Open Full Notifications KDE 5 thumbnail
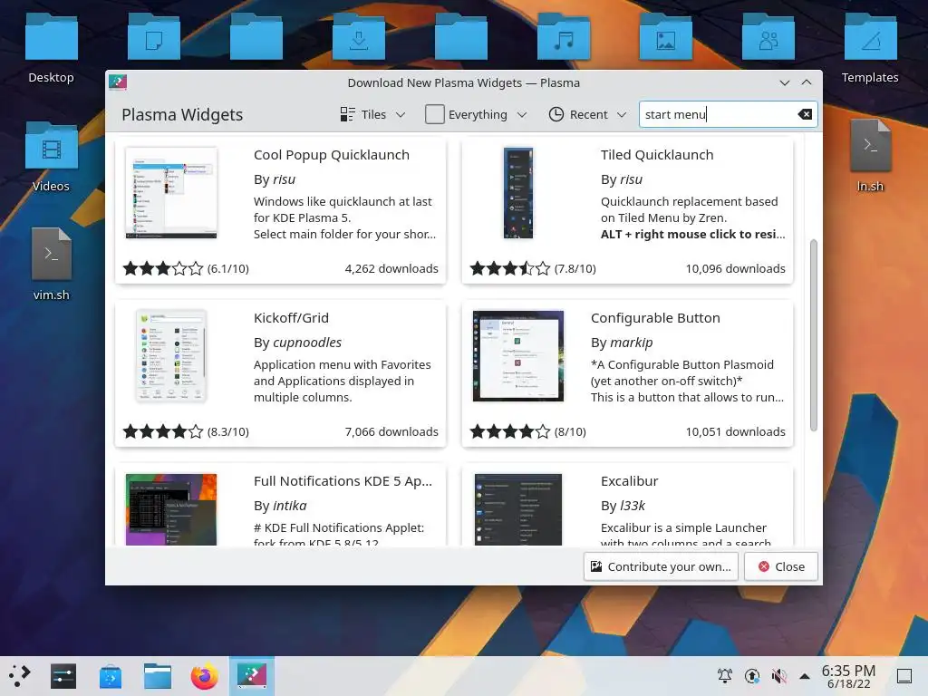The width and height of the screenshot is (928, 696). (x=171, y=509)
